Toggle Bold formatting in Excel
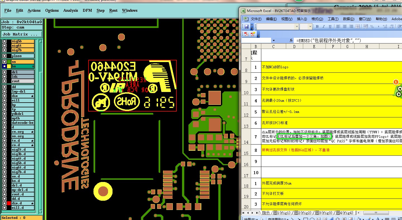This screenshot has width=402, height=220. coord(317,27)
